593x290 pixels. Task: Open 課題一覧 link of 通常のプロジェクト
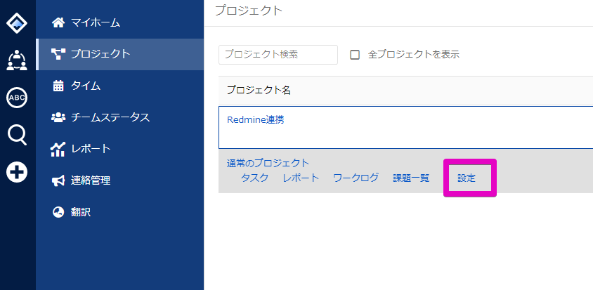411,178
